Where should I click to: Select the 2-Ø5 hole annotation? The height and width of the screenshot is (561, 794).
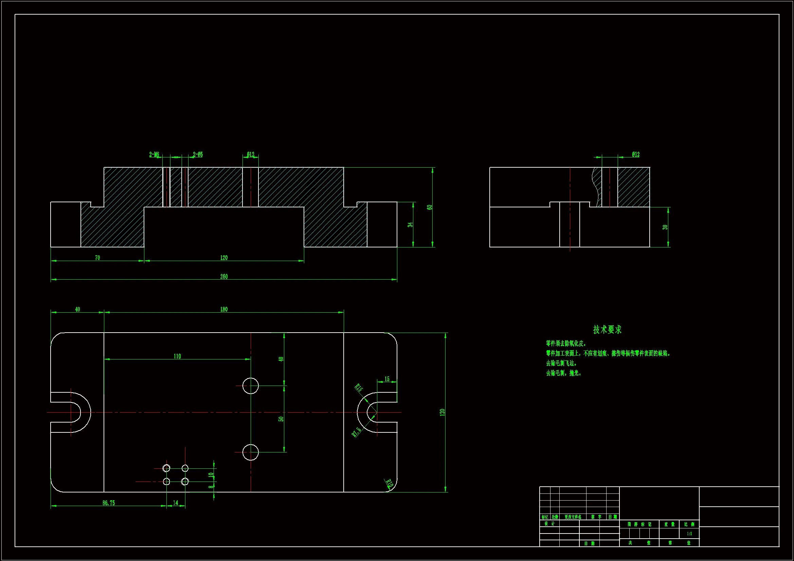pos(198,154)
